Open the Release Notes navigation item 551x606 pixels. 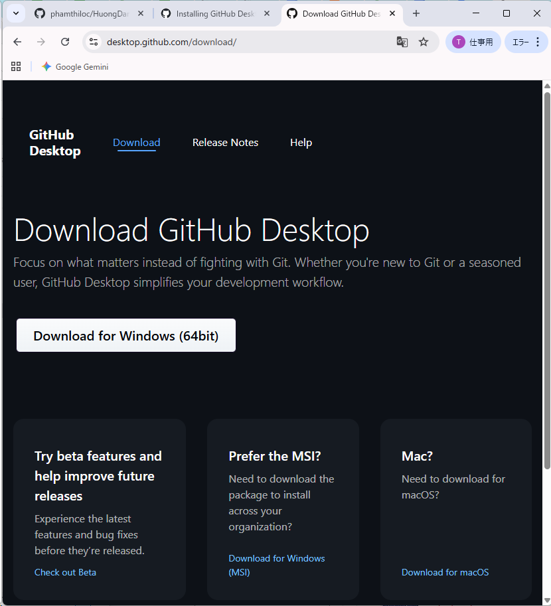pyautogui.click(x=226, y=143)
